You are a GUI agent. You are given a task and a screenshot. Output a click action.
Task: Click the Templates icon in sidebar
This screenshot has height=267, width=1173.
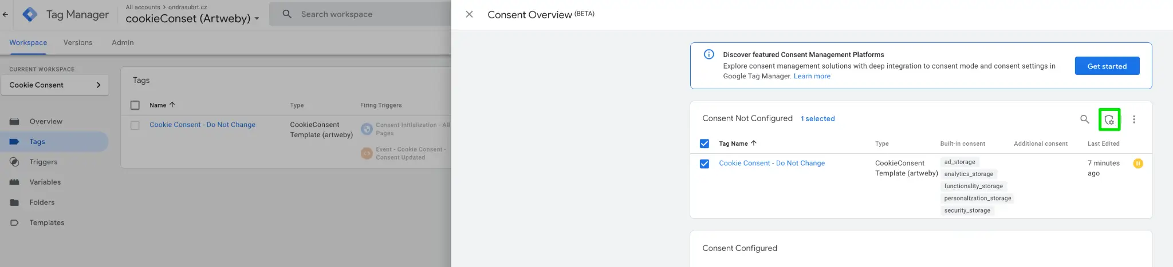(15, 223)
